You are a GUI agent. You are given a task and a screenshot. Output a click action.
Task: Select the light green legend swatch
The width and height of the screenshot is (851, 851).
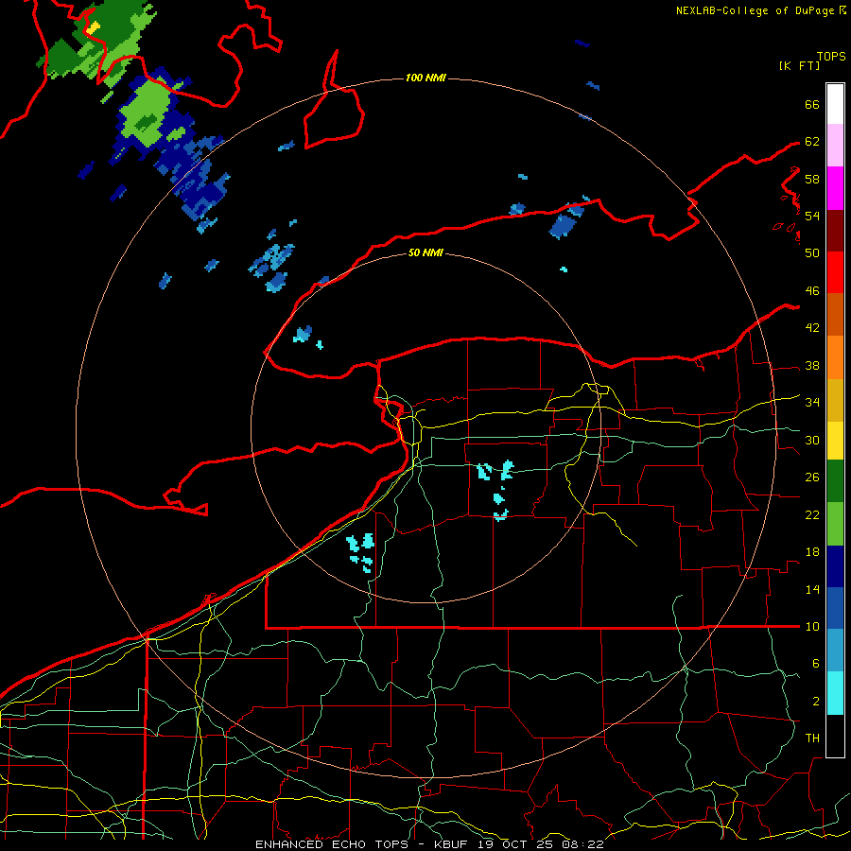click(835, 524)
